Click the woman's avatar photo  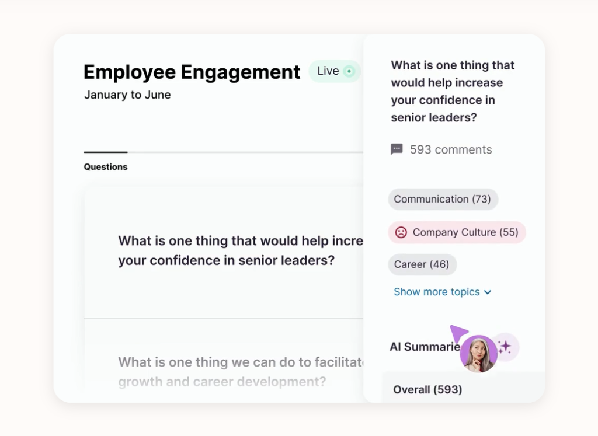tap(478, 354)
